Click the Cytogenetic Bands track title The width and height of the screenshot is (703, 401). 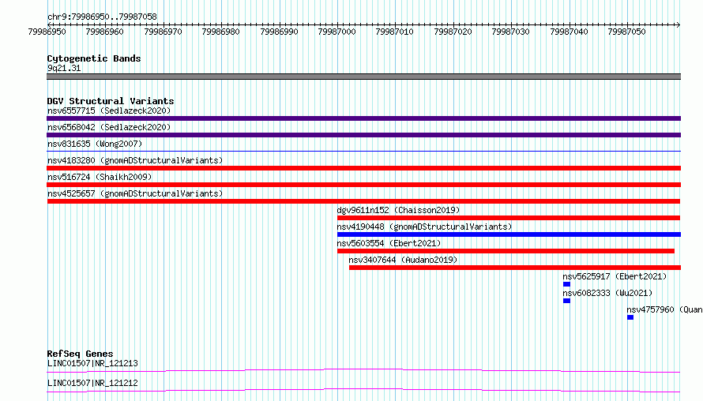pos(94,58)
